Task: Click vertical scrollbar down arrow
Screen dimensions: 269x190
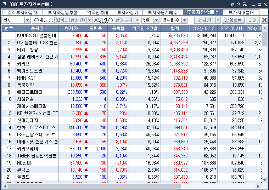Action: click(264, 180)
